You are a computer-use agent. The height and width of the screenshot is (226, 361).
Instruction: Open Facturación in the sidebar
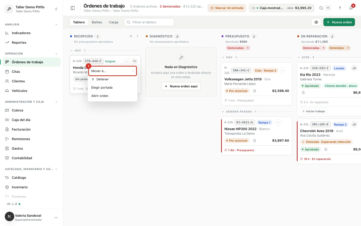[x=31, y=129]
